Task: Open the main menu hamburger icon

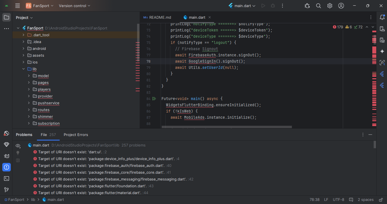Action: tap(18, 6)
